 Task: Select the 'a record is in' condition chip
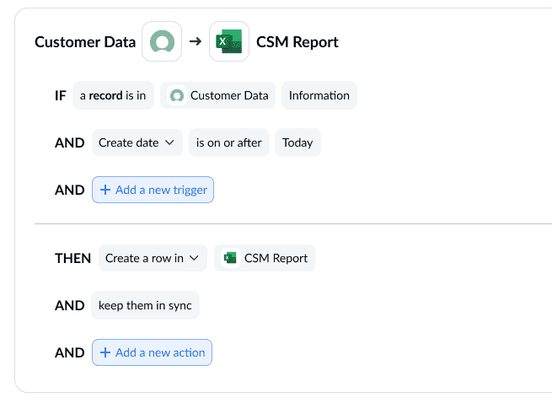coord(113,96)
